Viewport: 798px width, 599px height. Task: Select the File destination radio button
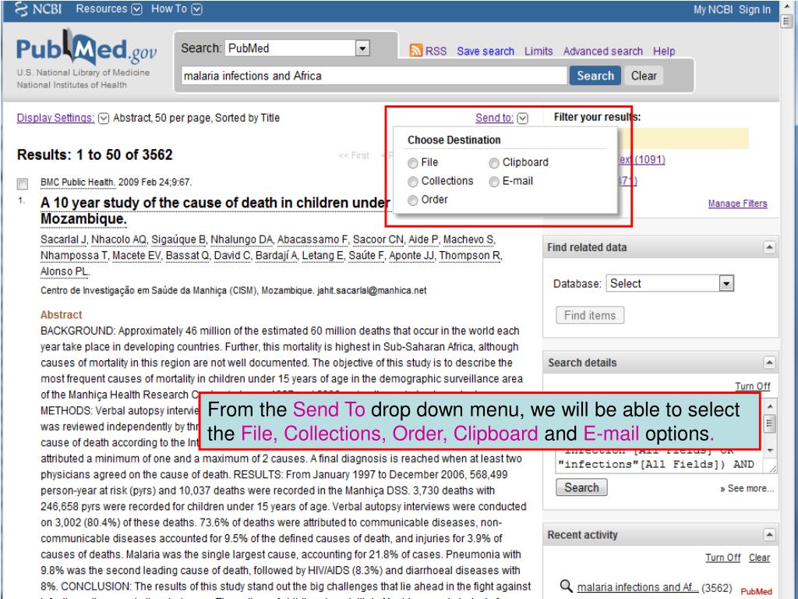coord(413,163)
